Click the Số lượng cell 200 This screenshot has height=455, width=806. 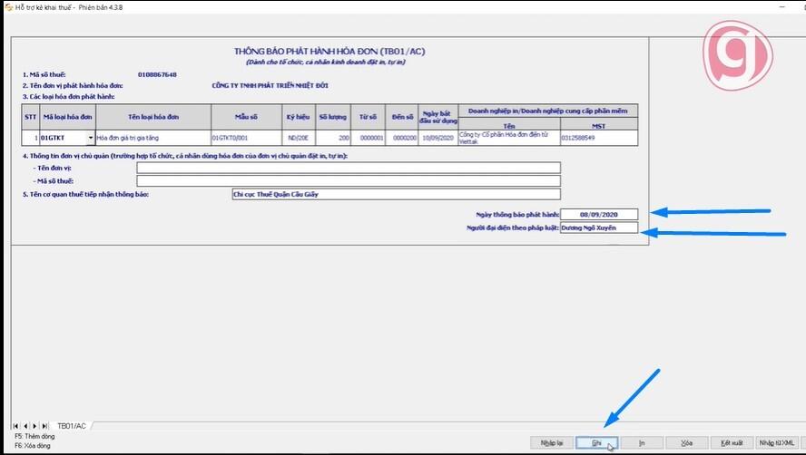click(x=333, y=138)
